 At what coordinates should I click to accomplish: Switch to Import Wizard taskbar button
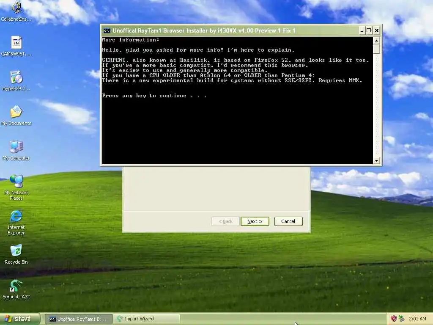[x=147, y=319]
